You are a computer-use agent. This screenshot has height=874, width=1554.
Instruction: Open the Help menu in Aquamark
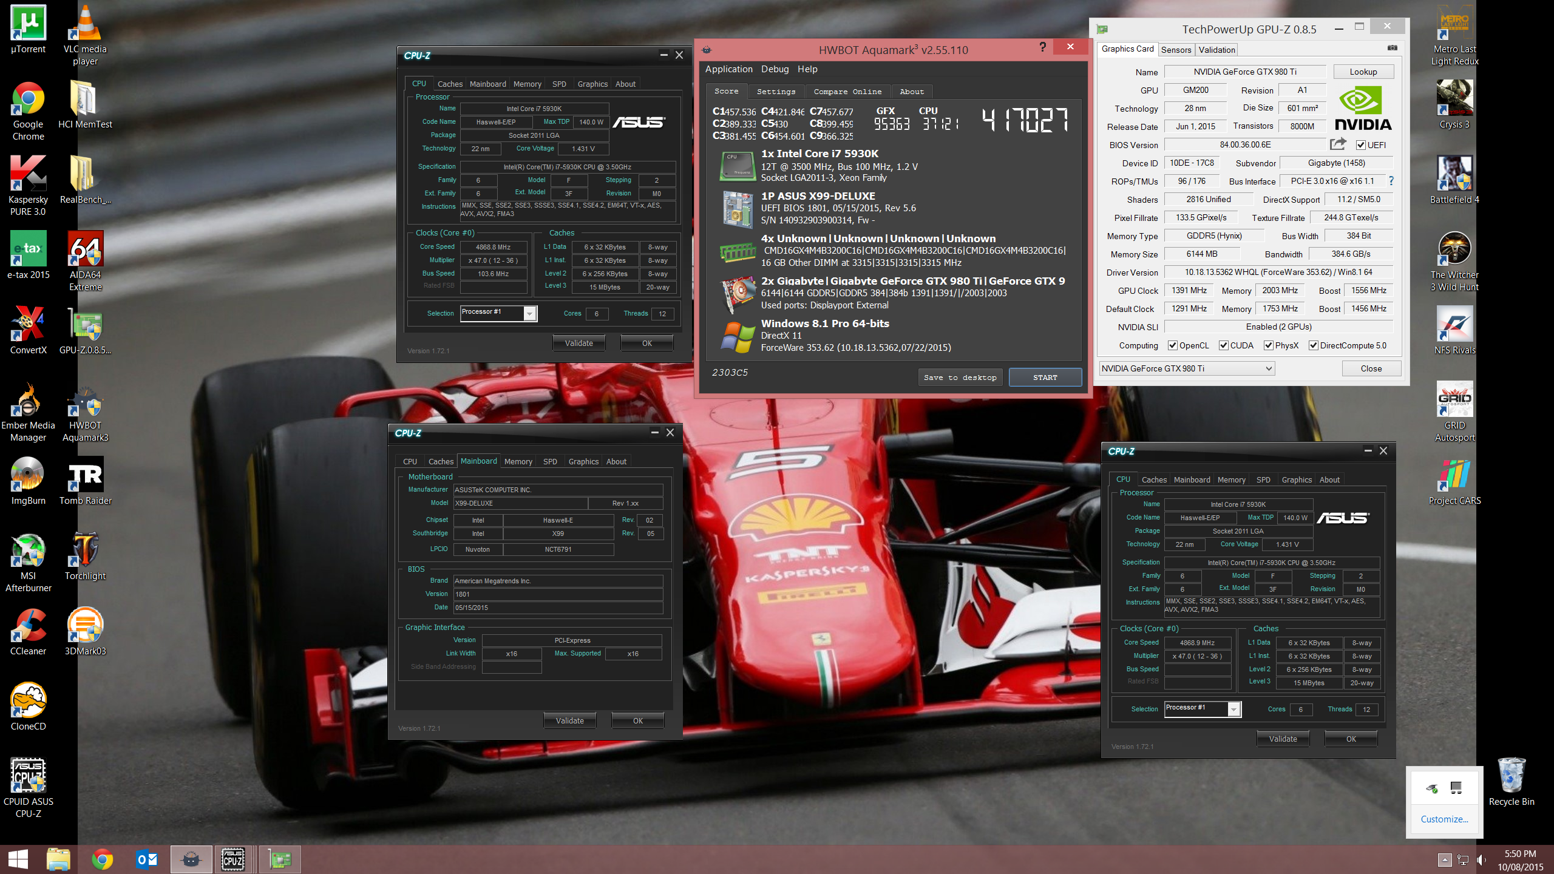tap(807, 69)
